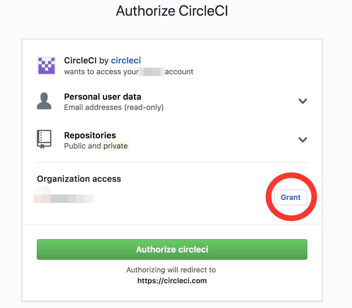Click the blurred account name
The image size is (352, 308).
coord(152,72)
